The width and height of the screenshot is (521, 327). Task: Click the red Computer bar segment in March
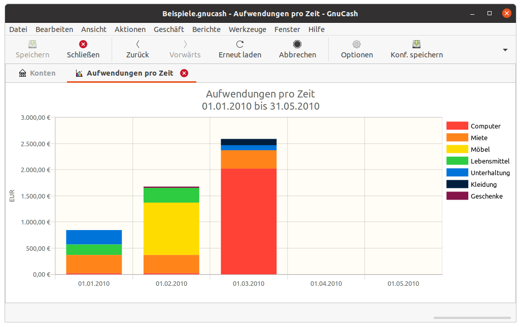coord(249,221)
